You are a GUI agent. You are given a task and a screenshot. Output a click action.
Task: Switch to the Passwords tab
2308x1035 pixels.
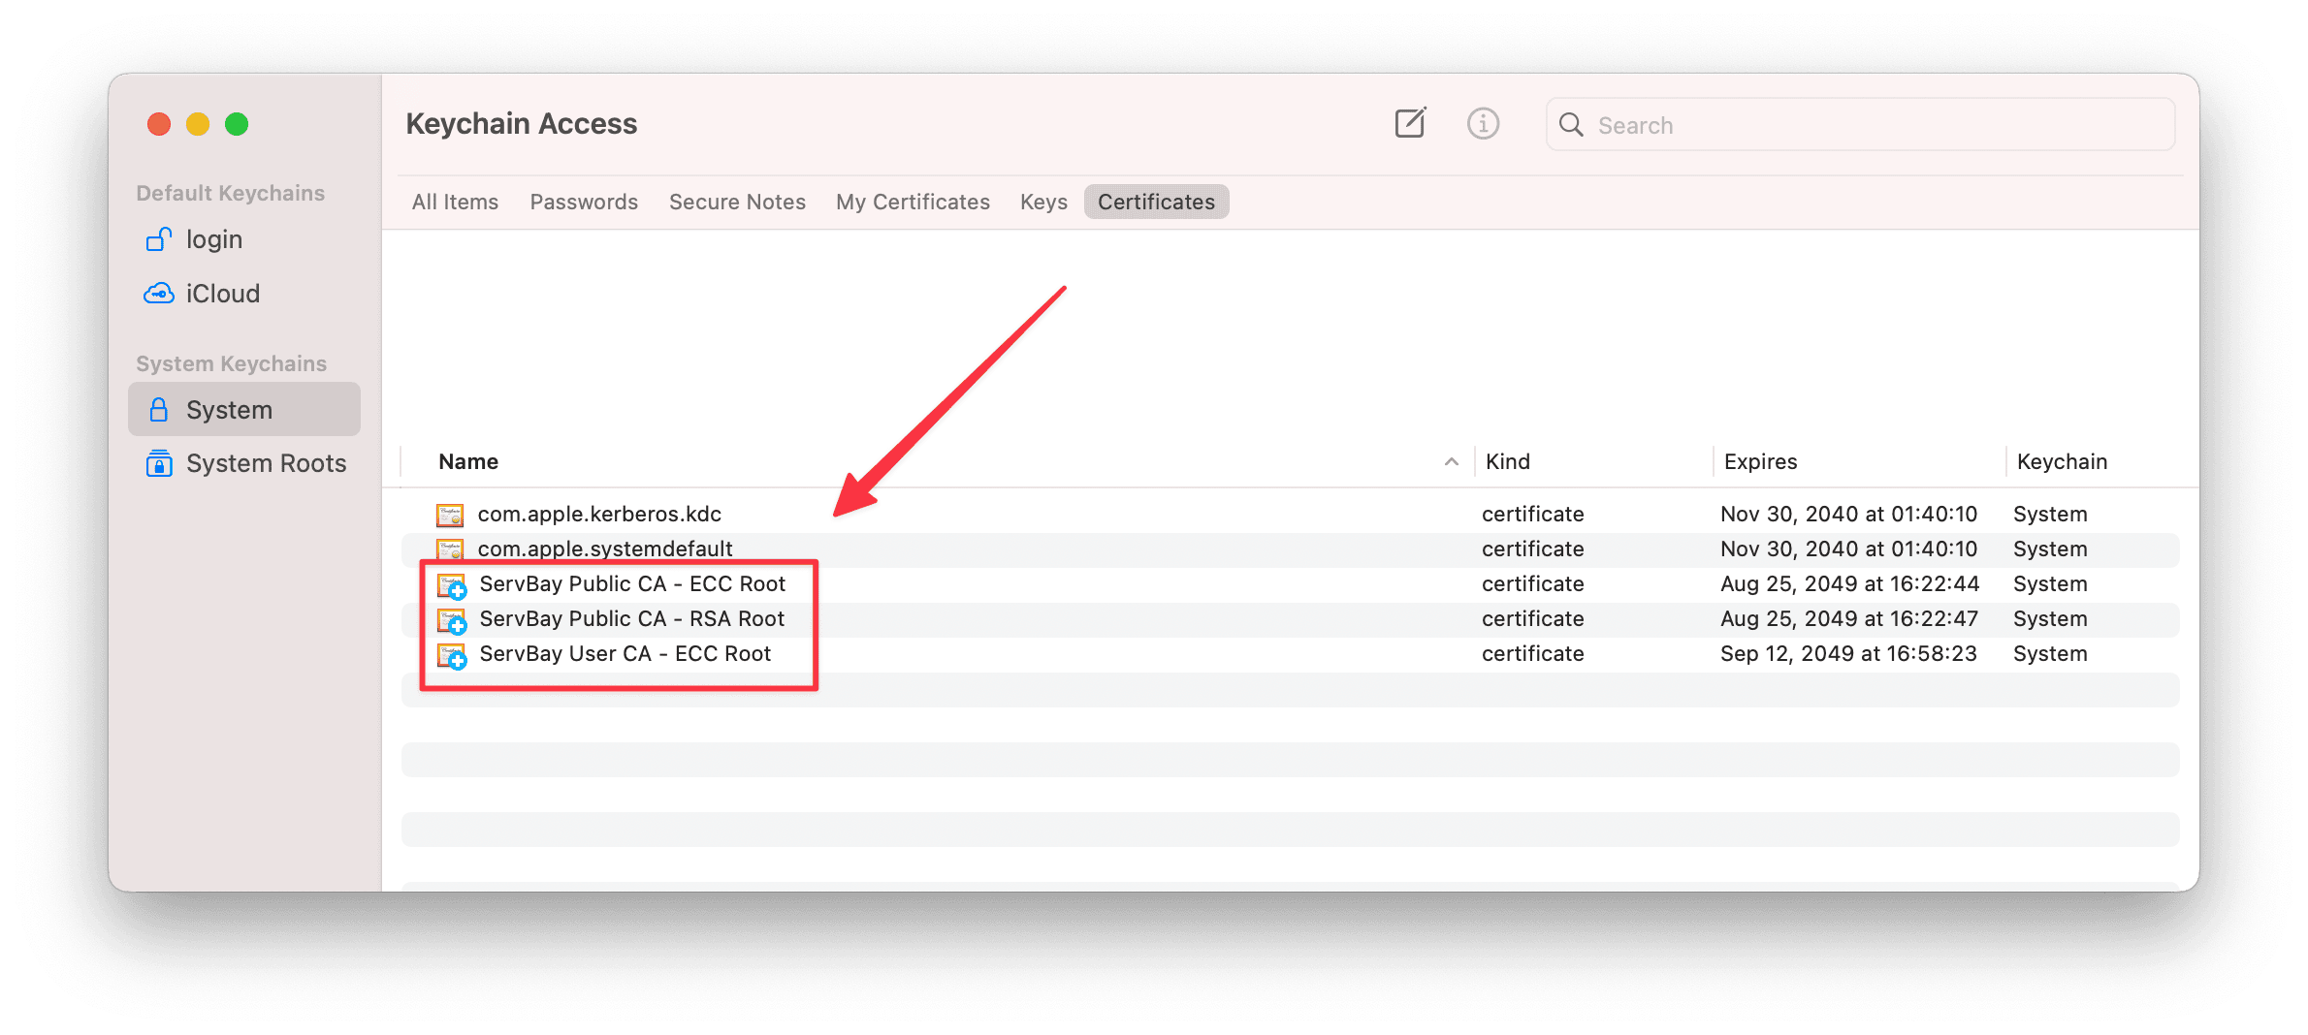point(583,202)
